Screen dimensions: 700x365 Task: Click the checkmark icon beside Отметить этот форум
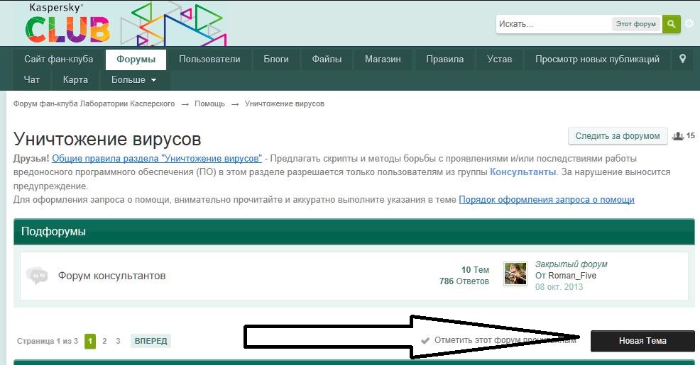click(425, 340)
